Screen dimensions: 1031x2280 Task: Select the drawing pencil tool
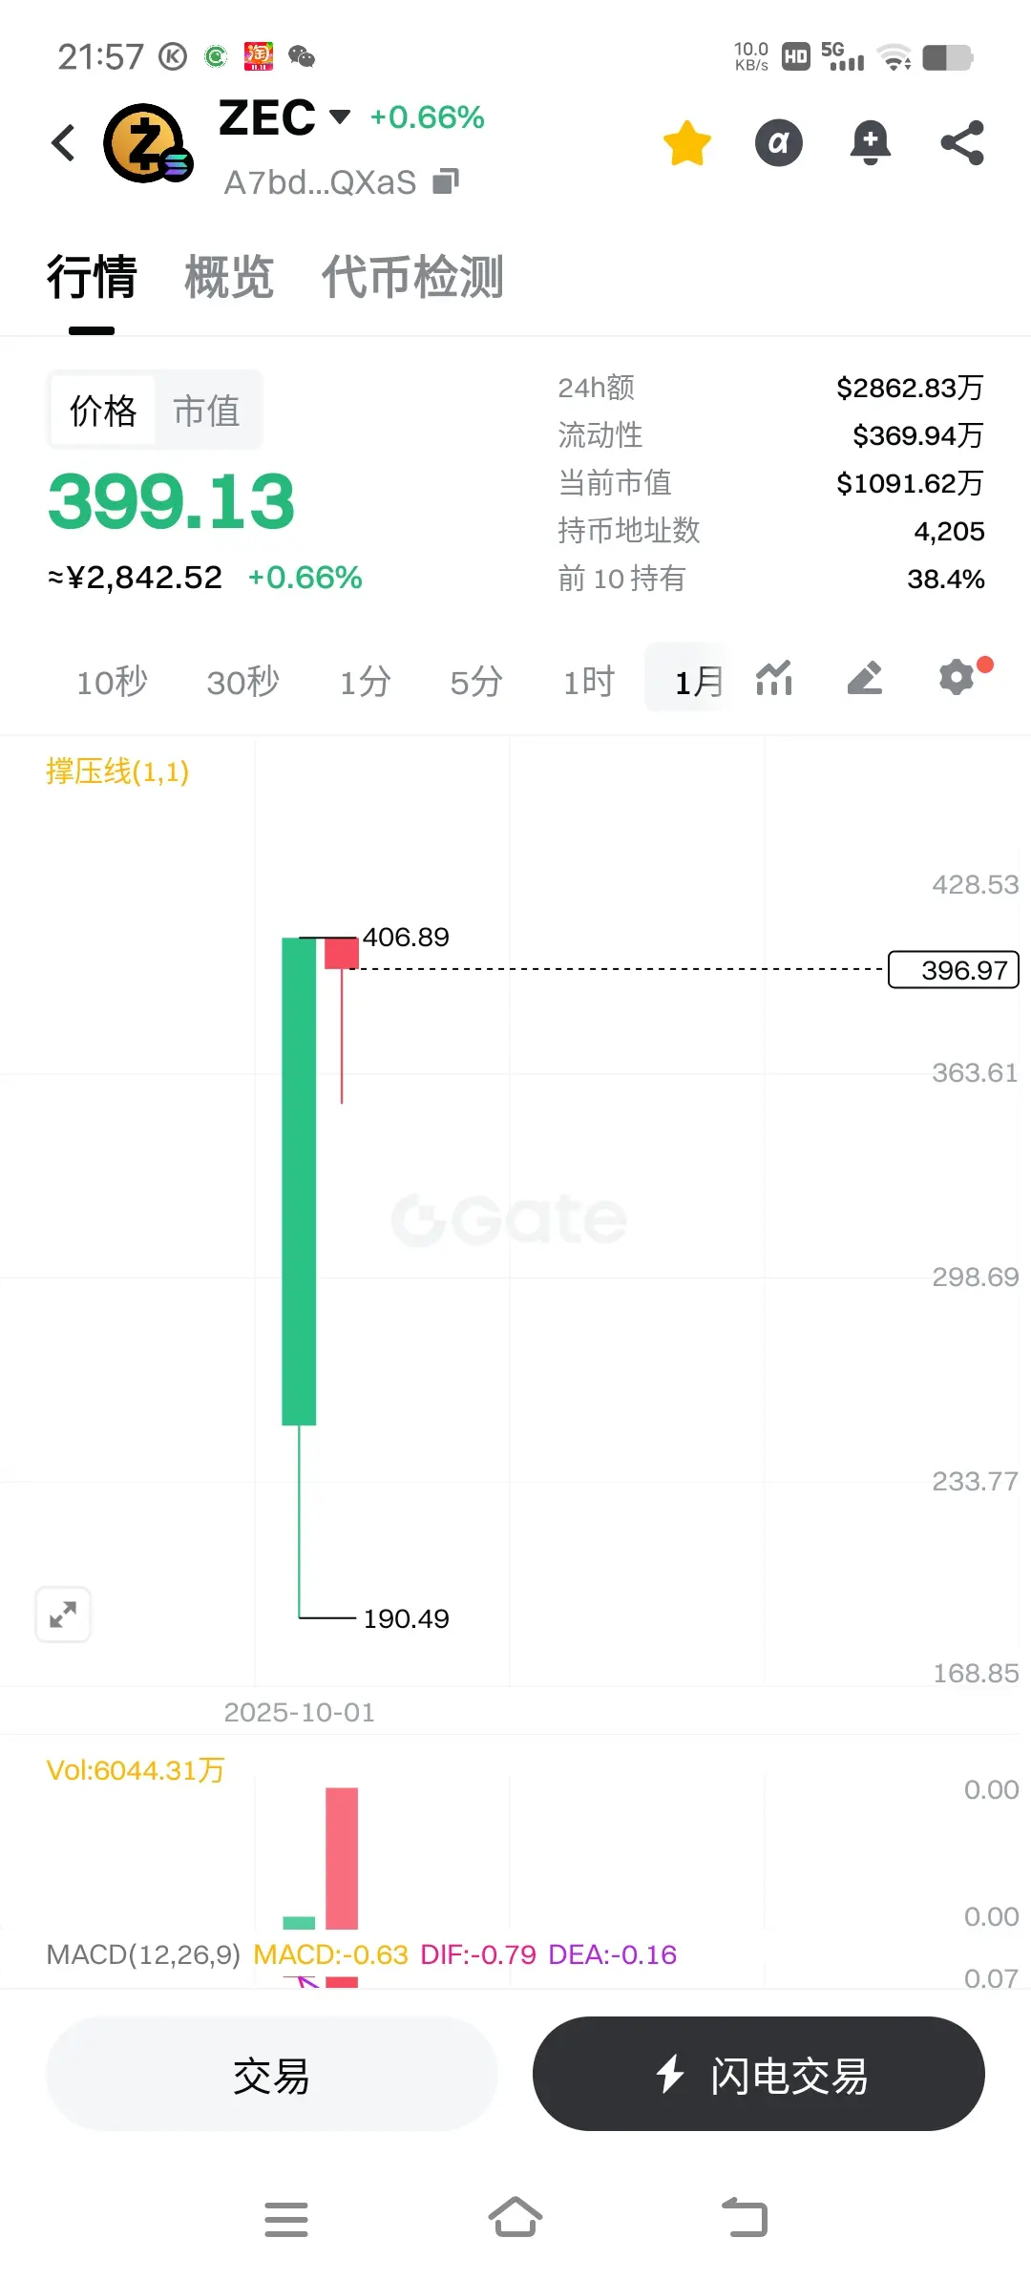pyautogui.click(x=865, y=679)
